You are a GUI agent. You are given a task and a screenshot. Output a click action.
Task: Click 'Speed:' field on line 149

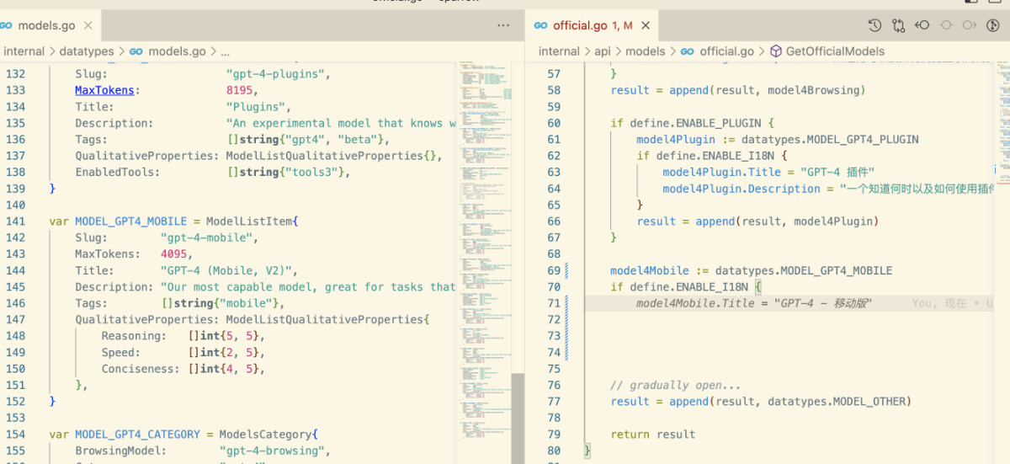click(121, 352)
